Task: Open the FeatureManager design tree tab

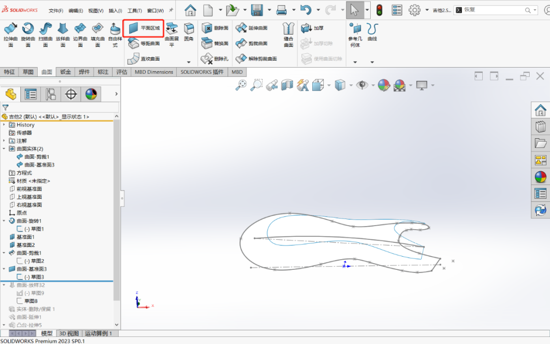Action: tap(11, 94)
